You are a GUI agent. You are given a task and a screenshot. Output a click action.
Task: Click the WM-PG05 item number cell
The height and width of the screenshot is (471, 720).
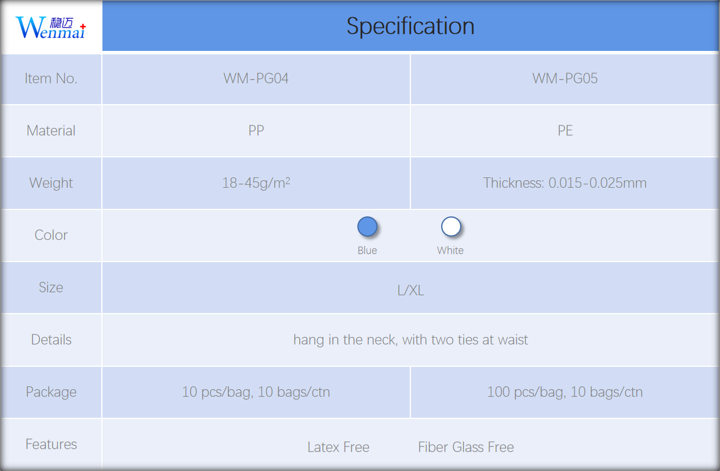565,79
